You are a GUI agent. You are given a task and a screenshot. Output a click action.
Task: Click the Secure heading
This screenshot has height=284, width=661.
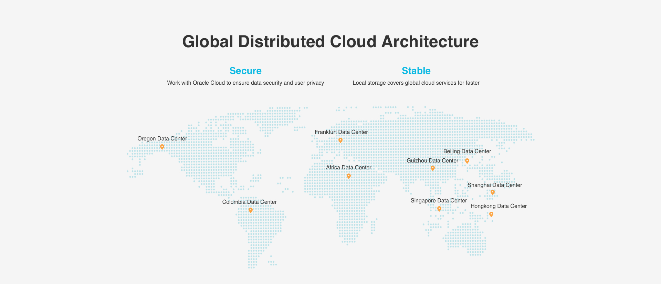(245, 71)
